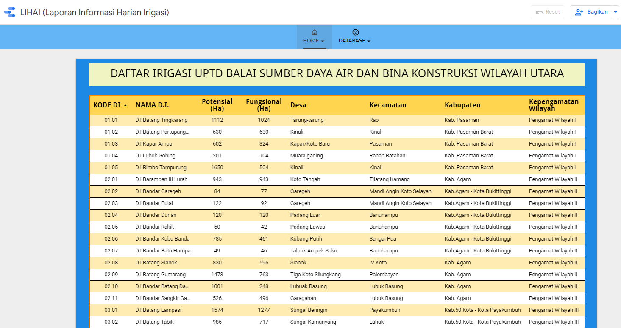Click the person-add icon inside Bagikan button
Viewport: 621px width, 328px height.
coord(579,12)
